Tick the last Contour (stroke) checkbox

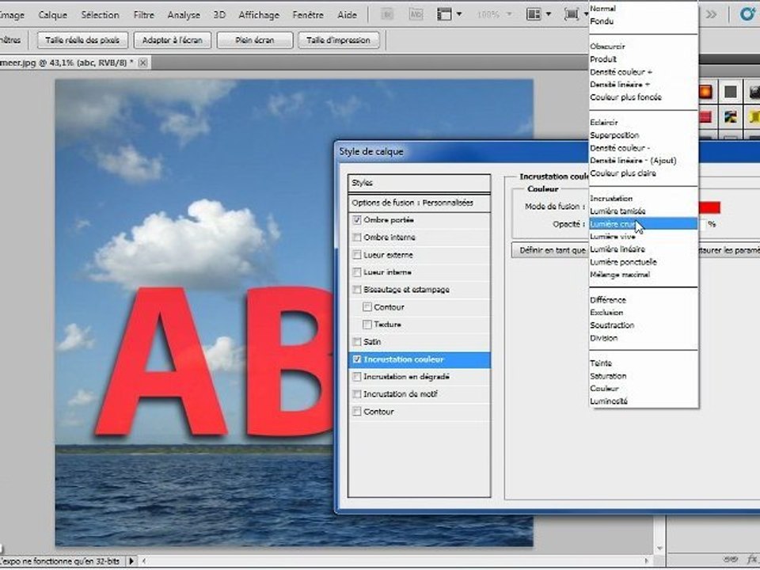pos(357,412)
